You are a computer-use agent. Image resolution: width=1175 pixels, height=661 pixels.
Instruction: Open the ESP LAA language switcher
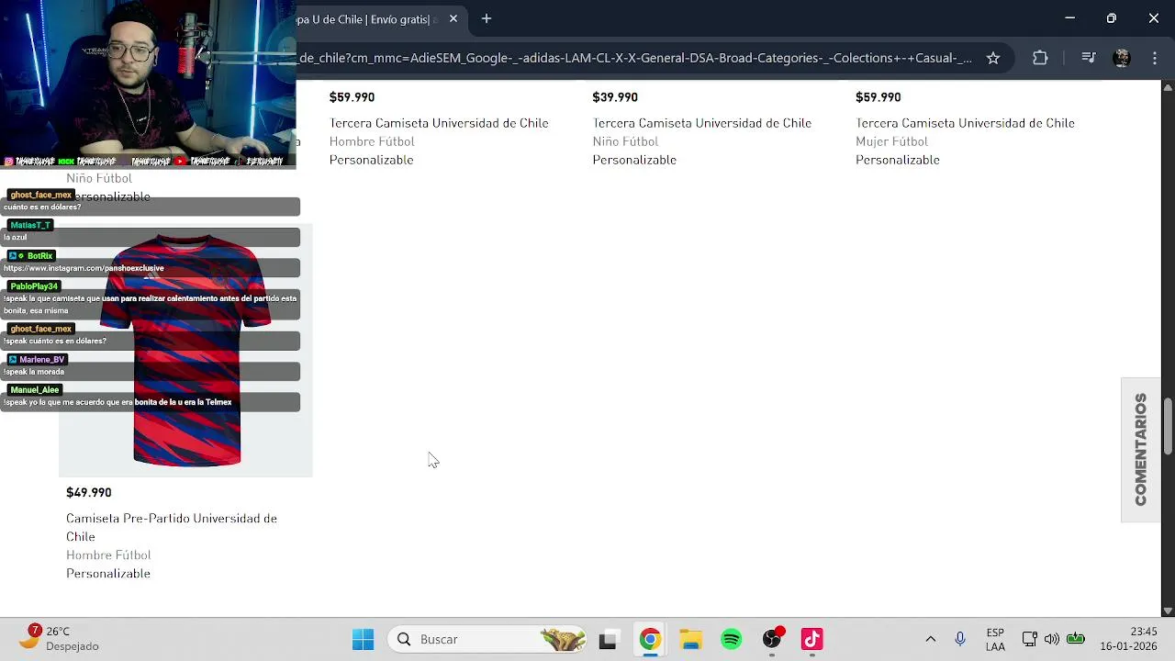995,640
